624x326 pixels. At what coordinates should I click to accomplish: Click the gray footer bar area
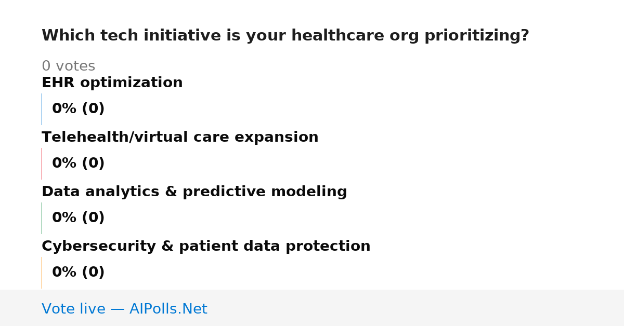tap(312, 308)
